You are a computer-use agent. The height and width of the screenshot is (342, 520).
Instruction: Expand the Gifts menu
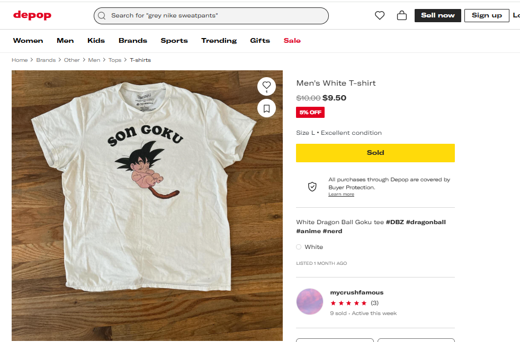coord(260,41)
